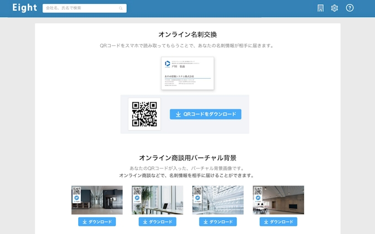Click the large QR code image
This screenshot has width=375, height=234.
point(144,114)
